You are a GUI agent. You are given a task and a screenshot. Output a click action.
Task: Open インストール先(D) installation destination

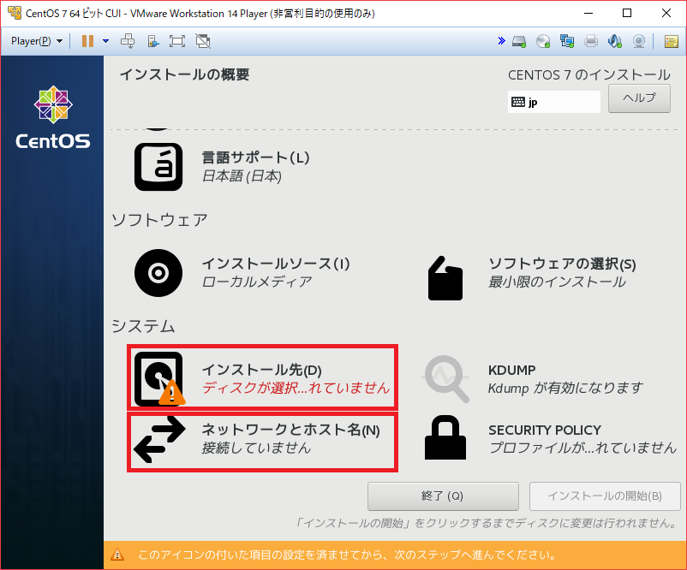262,377
